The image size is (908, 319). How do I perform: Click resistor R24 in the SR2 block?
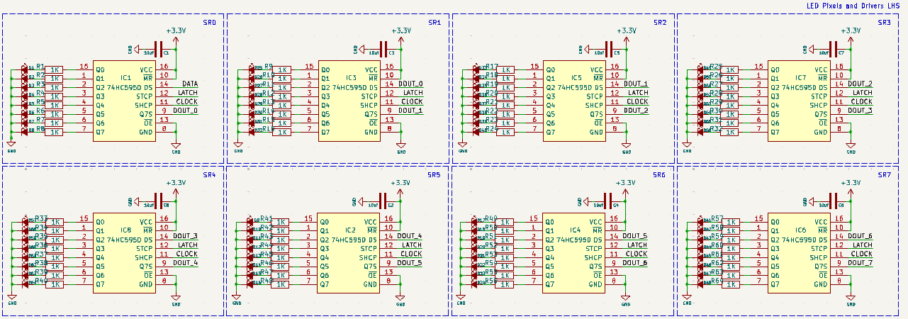pos(505,132)
